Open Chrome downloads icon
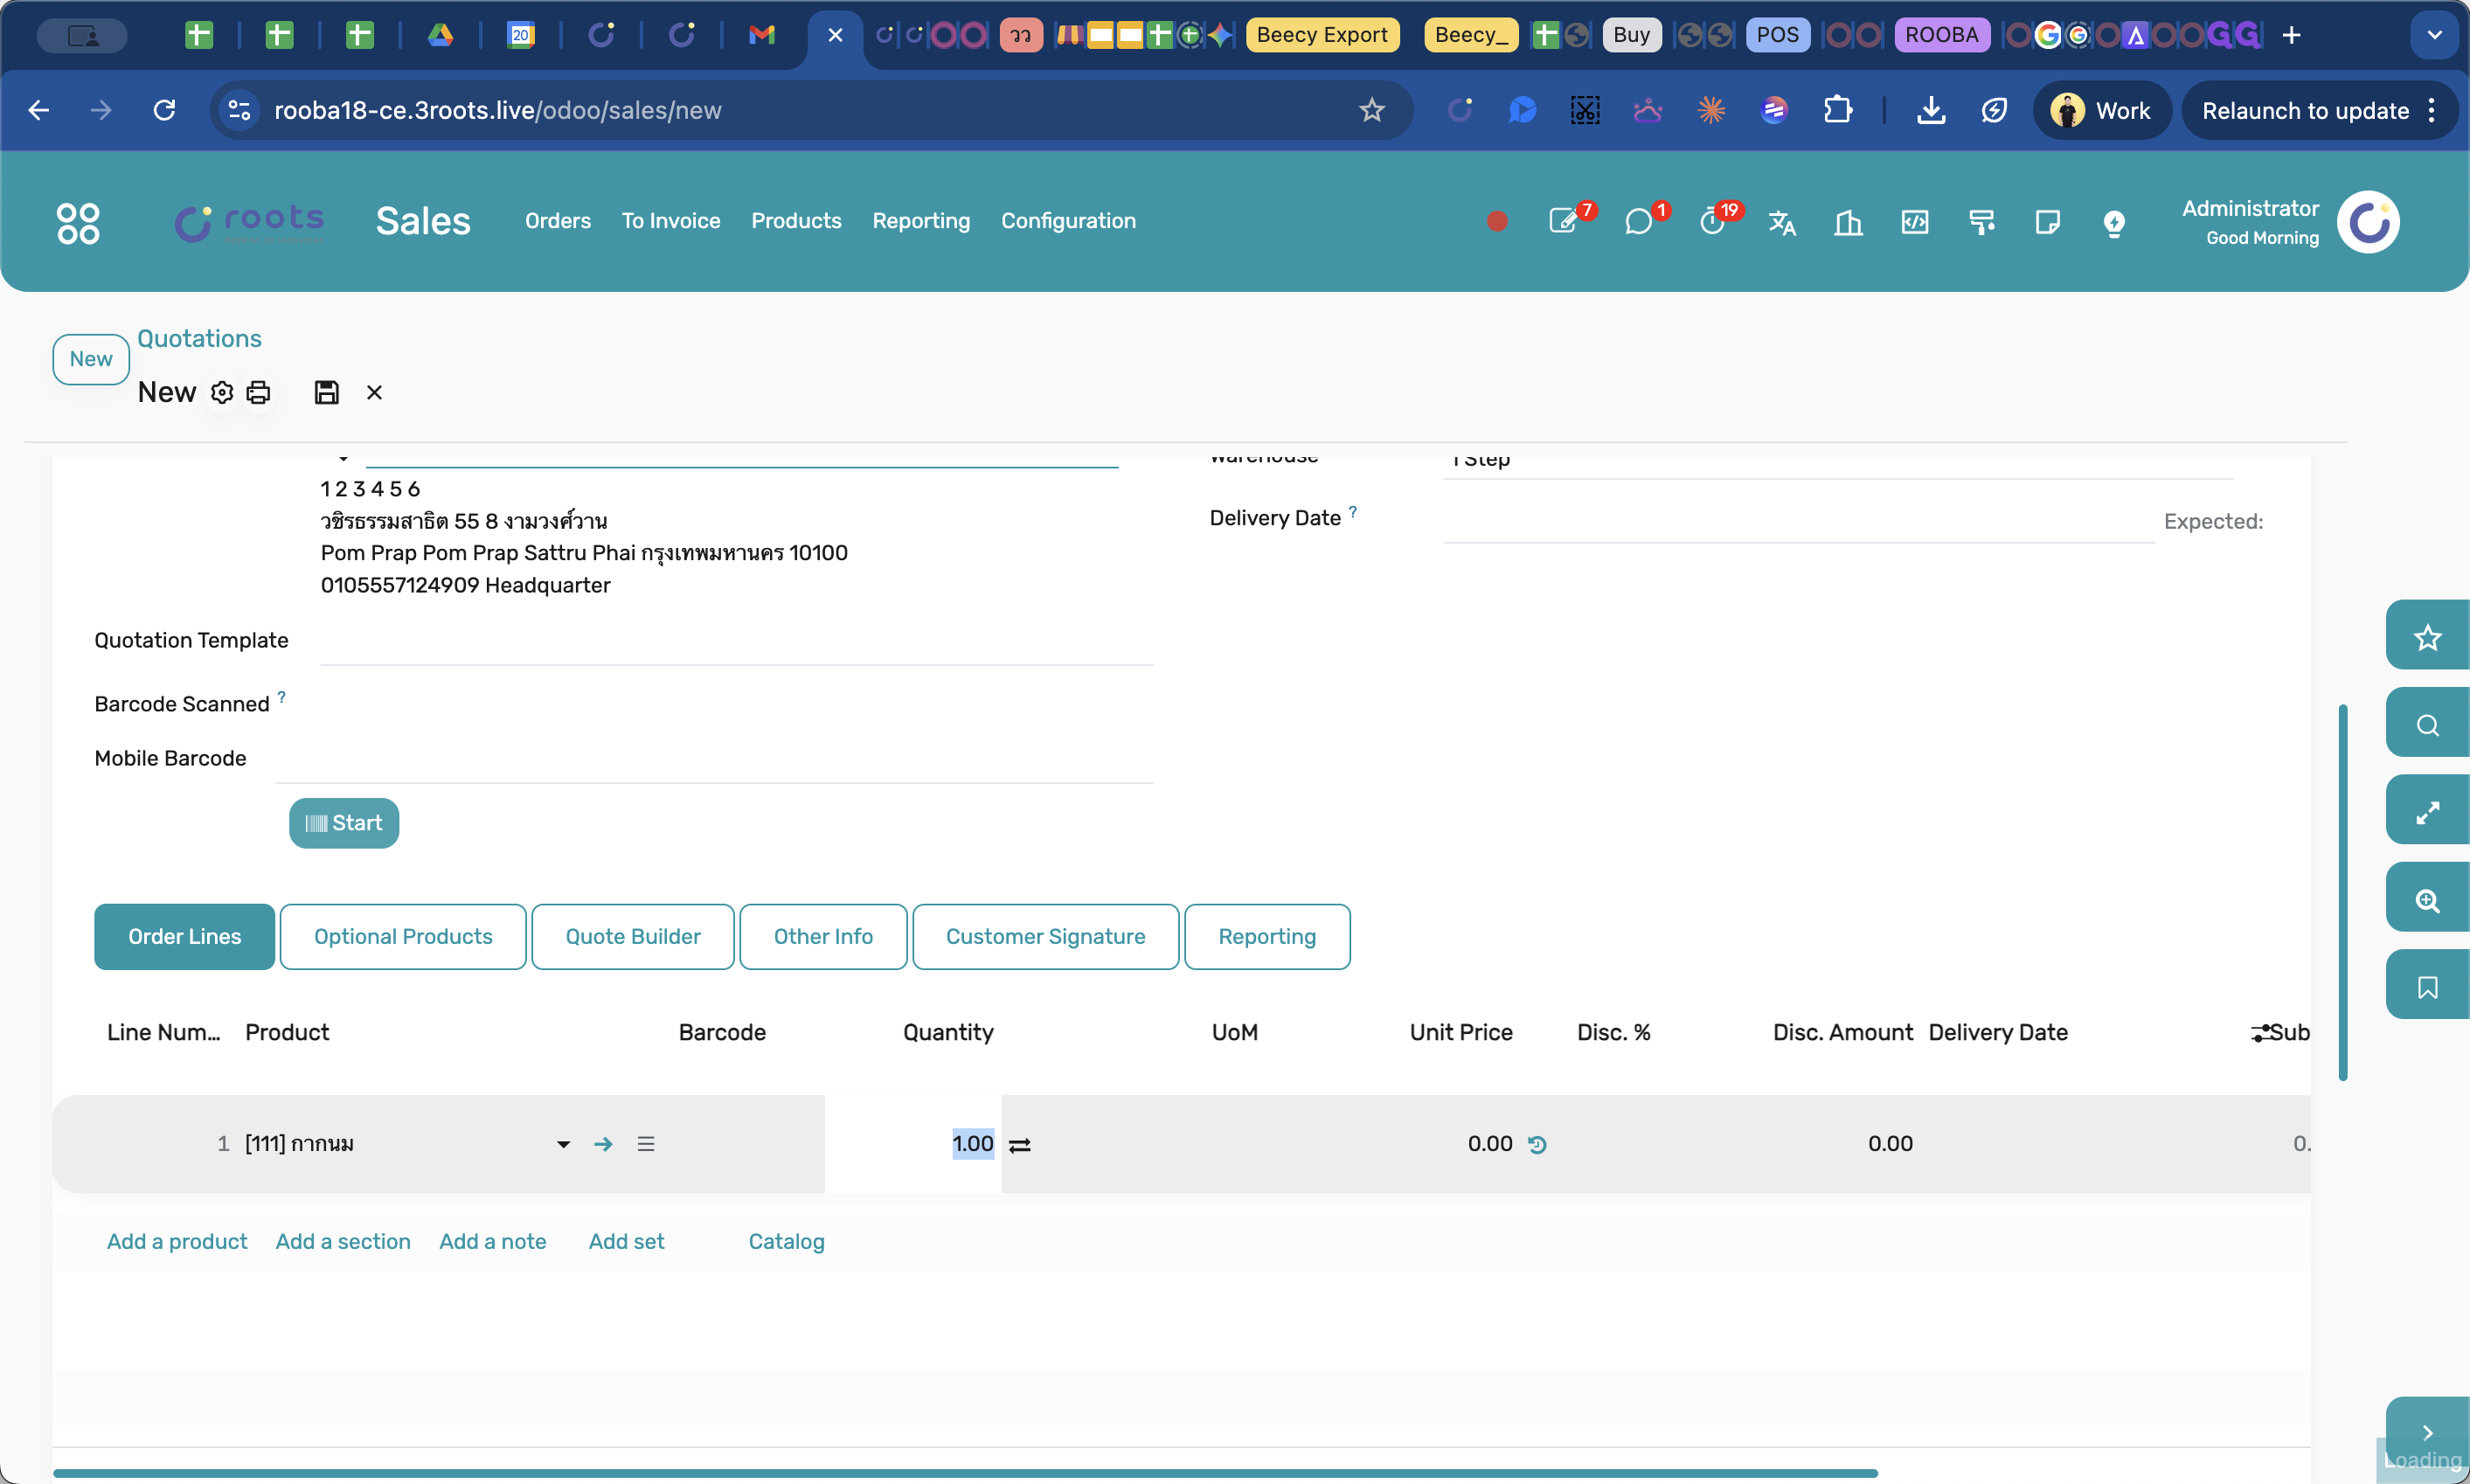This screenshot has height=1484, width=2470. [x=1931, y=111]
